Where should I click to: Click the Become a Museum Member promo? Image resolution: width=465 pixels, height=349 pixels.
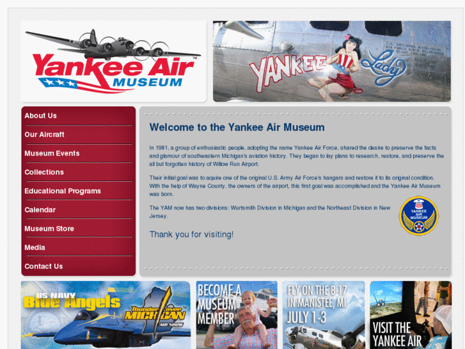[237, 315]
